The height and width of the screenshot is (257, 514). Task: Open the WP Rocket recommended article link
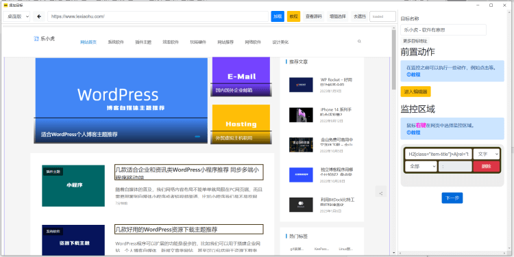[336, 82]
